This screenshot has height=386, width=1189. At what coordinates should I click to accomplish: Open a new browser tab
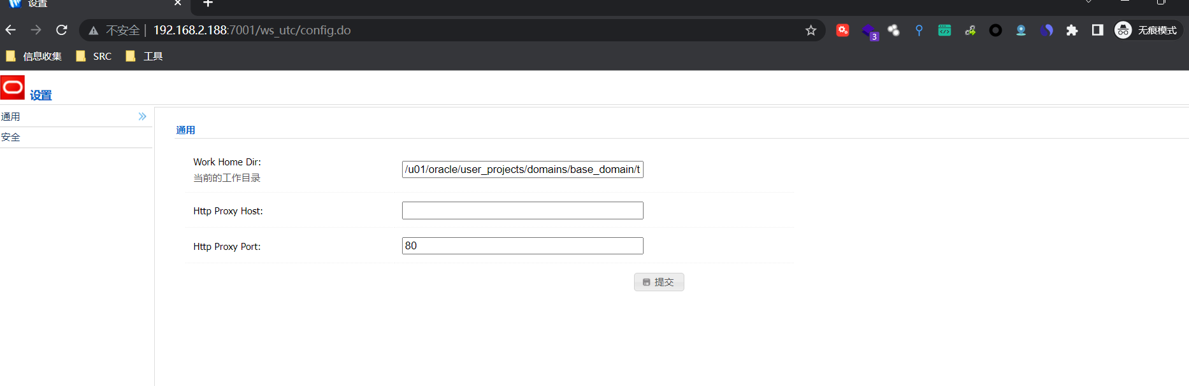tap(208, 3)
